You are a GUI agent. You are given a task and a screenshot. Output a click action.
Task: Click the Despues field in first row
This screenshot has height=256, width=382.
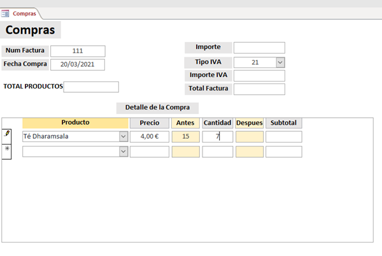pyautogui.click(x=249, y=136)
